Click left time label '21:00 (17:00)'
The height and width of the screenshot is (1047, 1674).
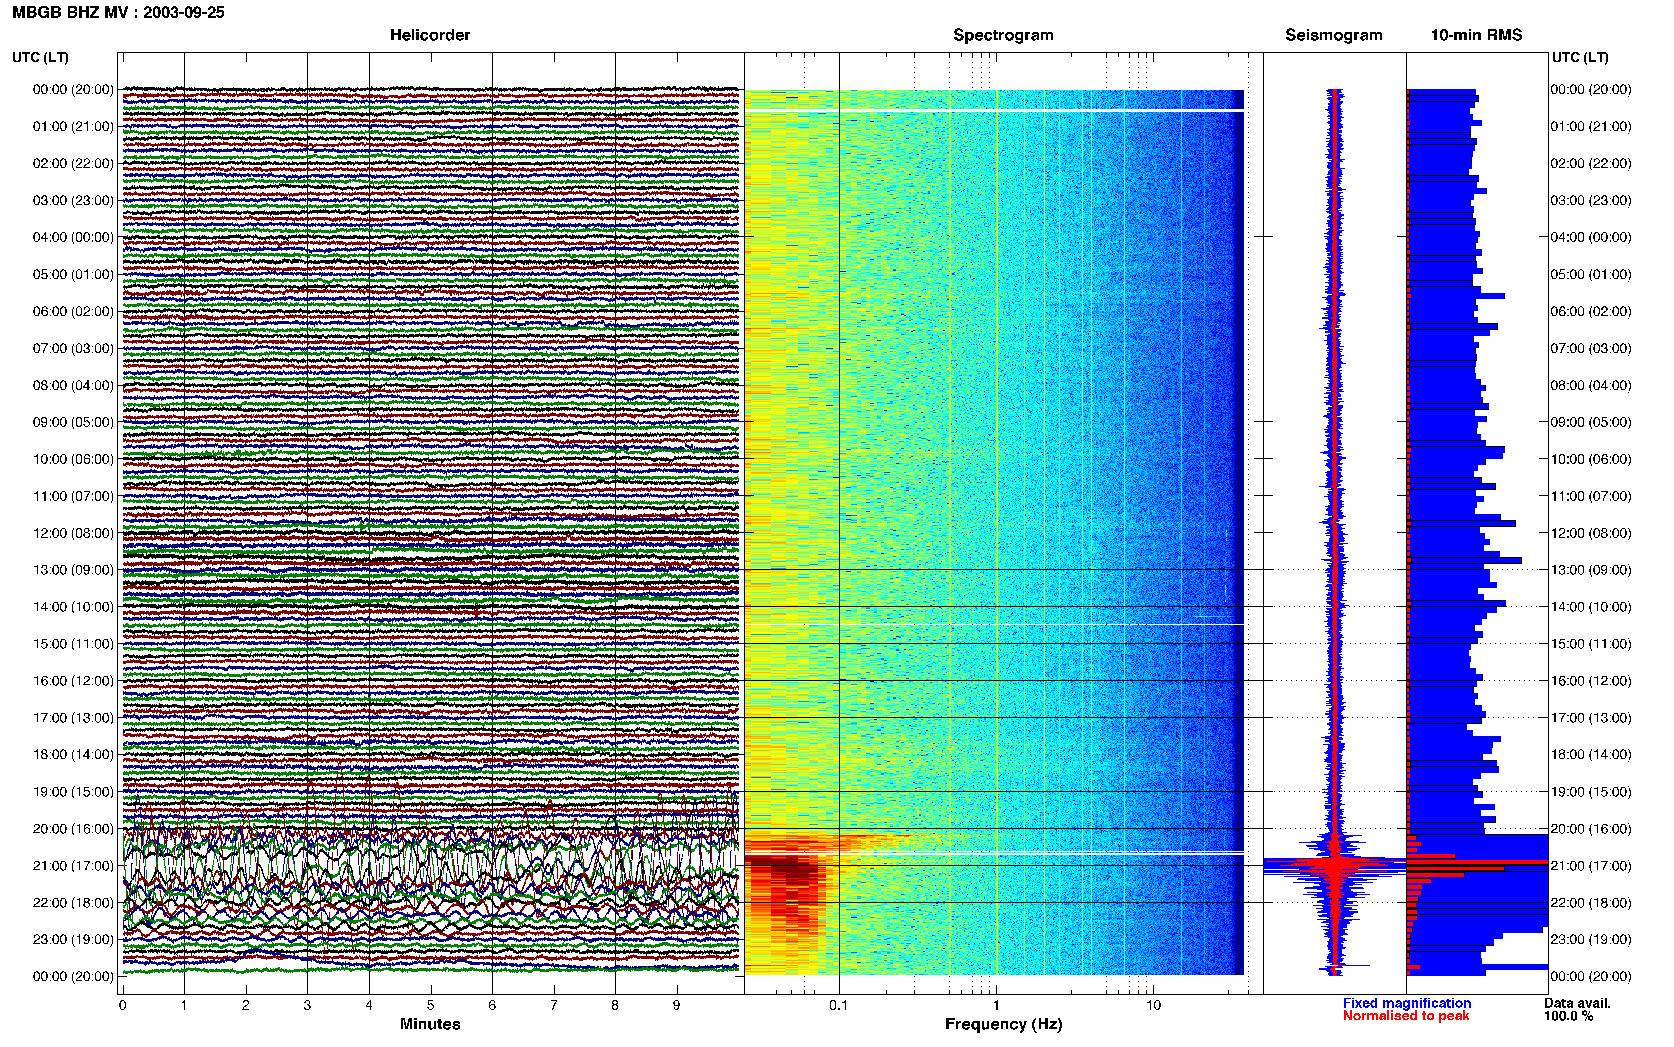(73, 866)
